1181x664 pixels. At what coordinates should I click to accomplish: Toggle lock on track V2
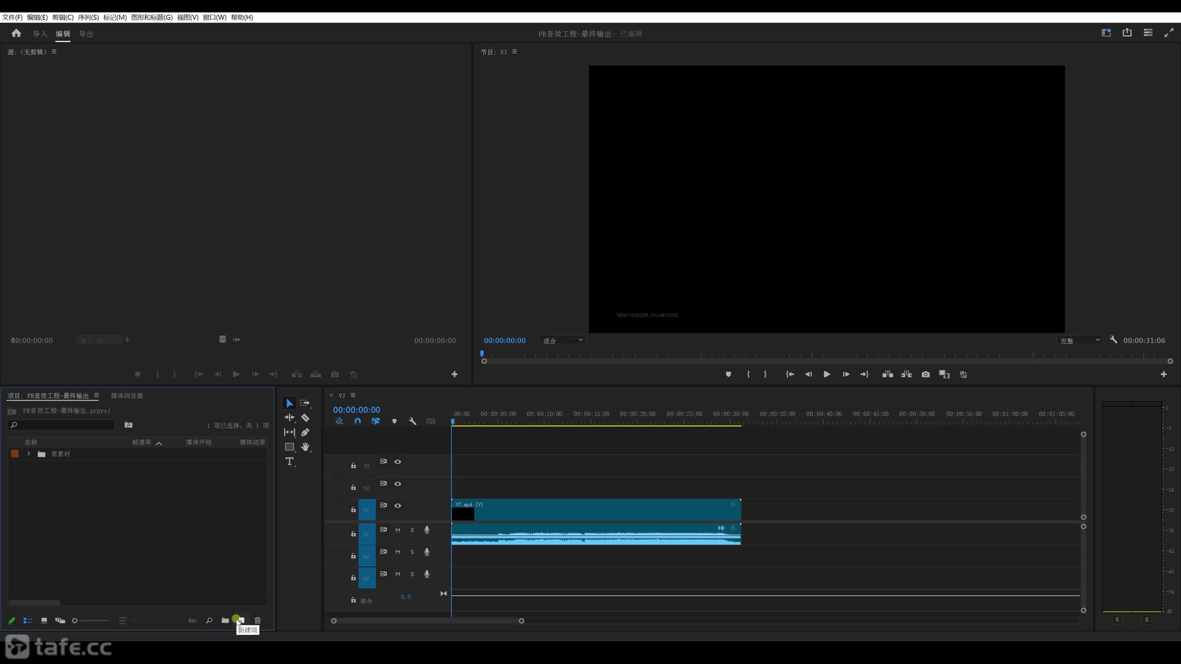[353, 487]
